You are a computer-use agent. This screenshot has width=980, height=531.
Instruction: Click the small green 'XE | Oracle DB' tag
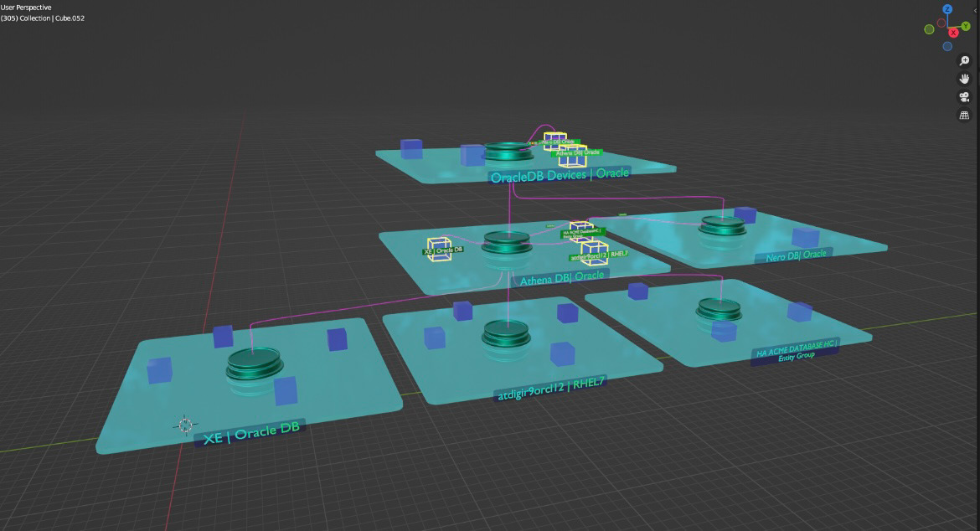point(443,250)
